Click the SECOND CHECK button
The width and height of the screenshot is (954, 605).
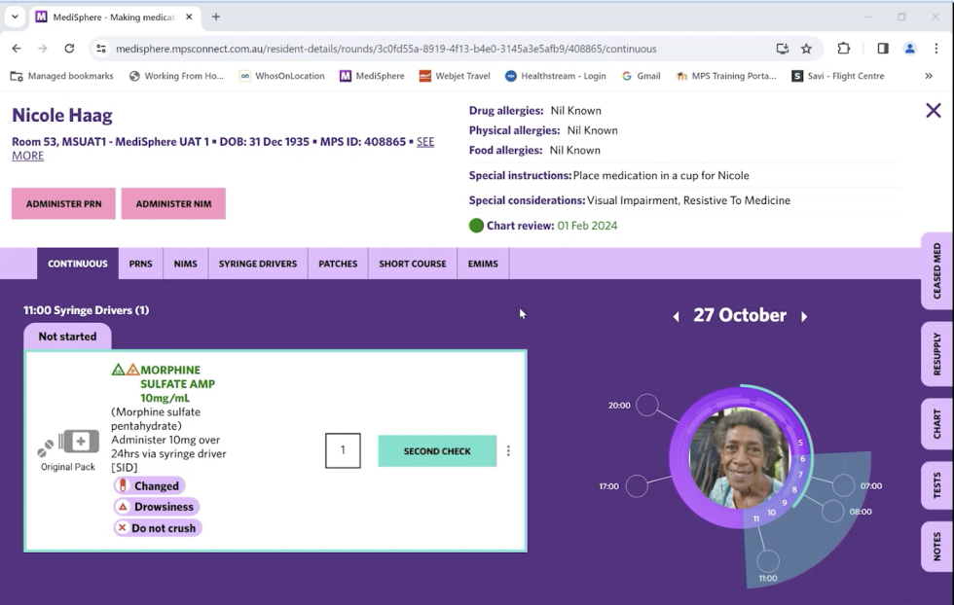tap(436, 450)
